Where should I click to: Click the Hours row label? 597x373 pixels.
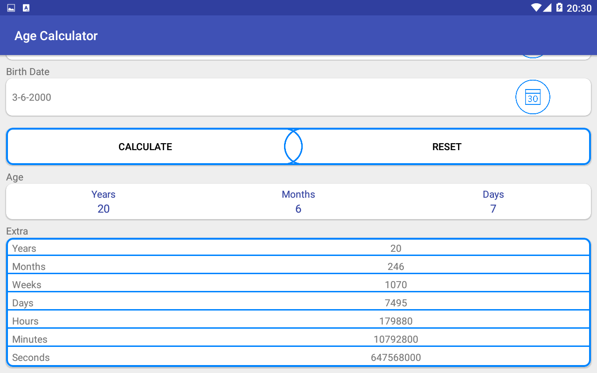(x=25, y=321)
